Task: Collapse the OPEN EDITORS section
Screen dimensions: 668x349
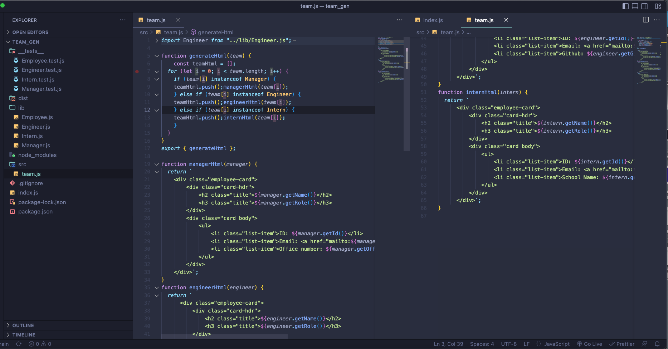Action: 8,32
